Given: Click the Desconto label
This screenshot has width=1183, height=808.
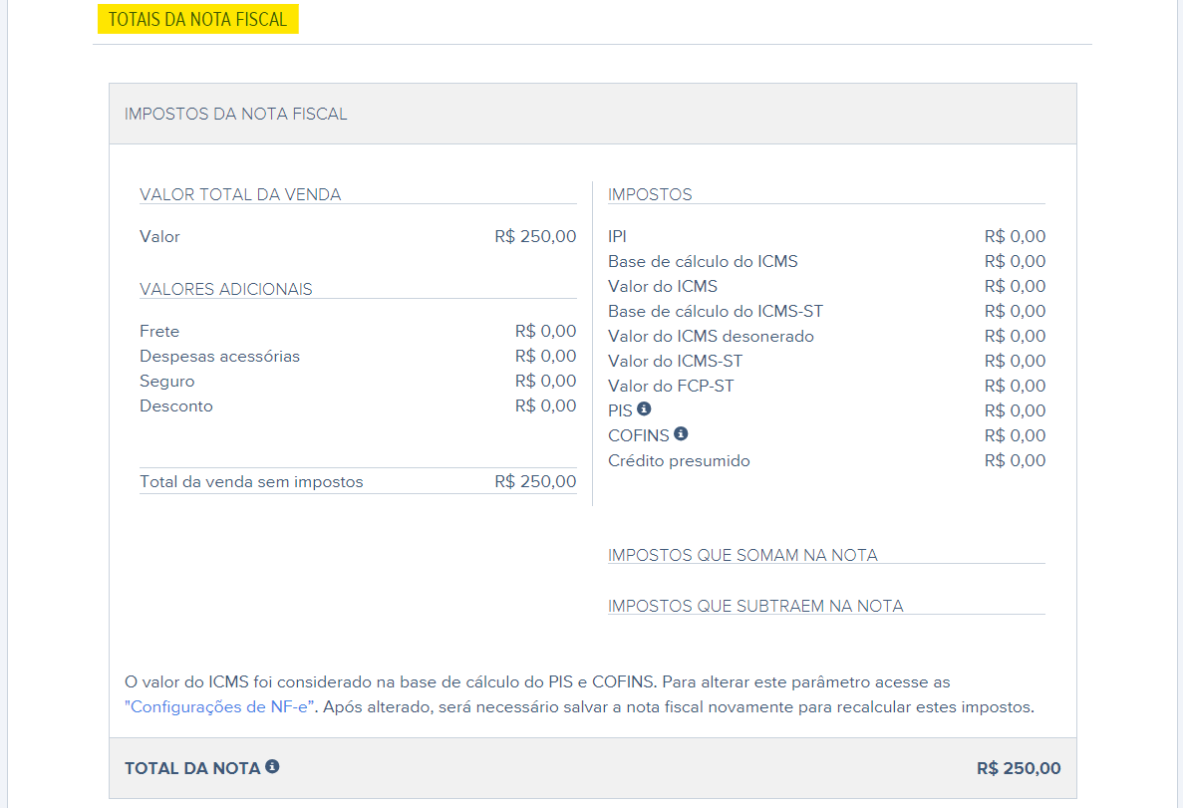Looking at the screenshot, I should pos(175,405).
